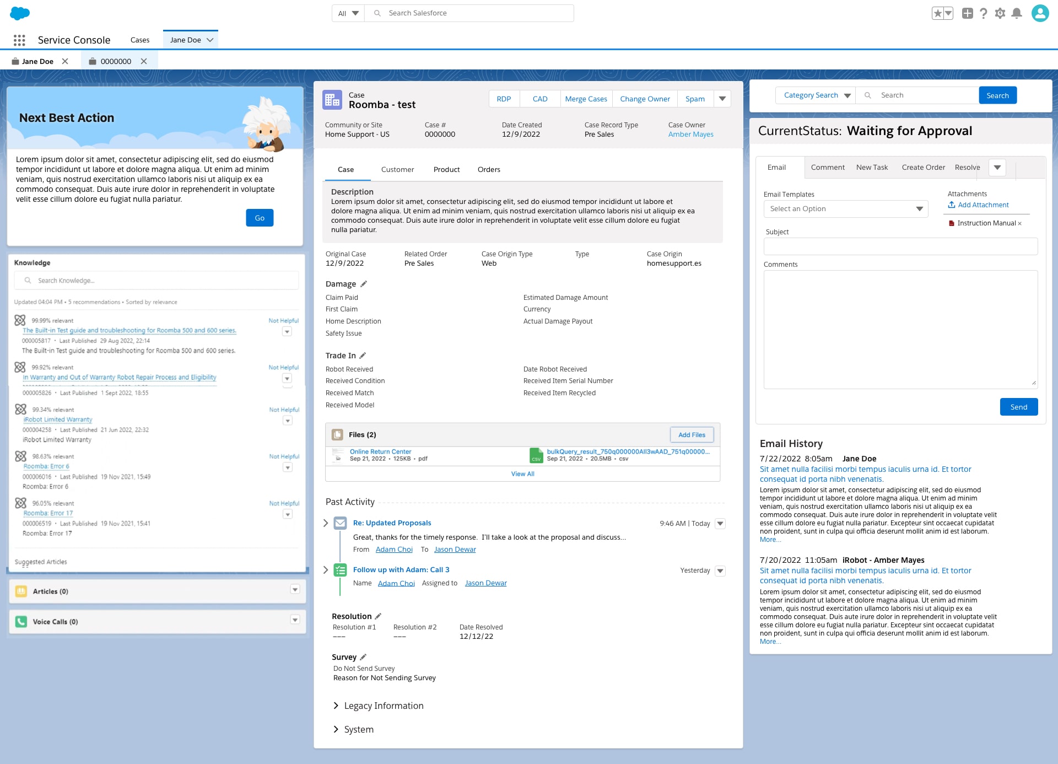Image resolution: width=1058 pixels, height=764 pixels.
Task: Close the 0000000 case subtab
Action: 144,61
